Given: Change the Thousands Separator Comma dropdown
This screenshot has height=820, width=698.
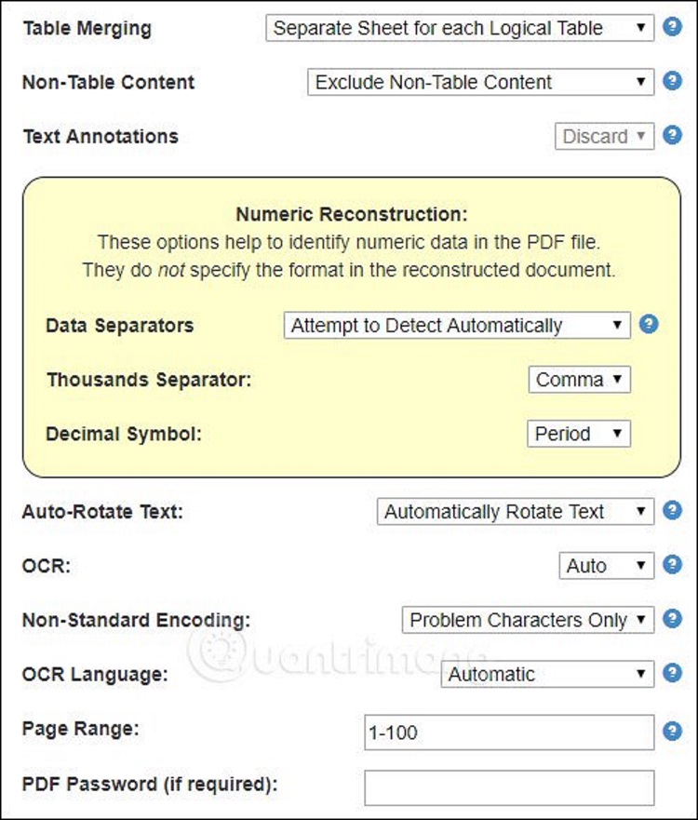Looking at the screenshot, I should [x=579, y=380].
